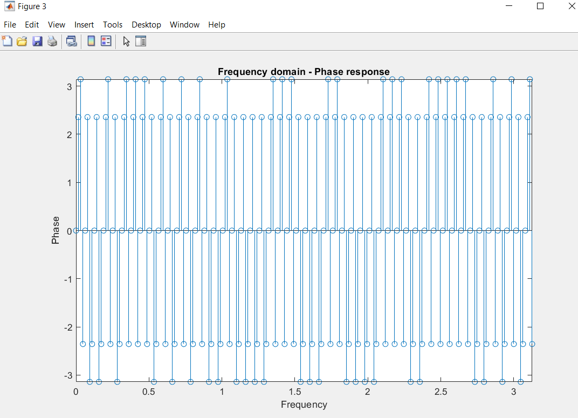Click the 'Frequency' x-axis label

pyautogui.click(x=304, y=405)
